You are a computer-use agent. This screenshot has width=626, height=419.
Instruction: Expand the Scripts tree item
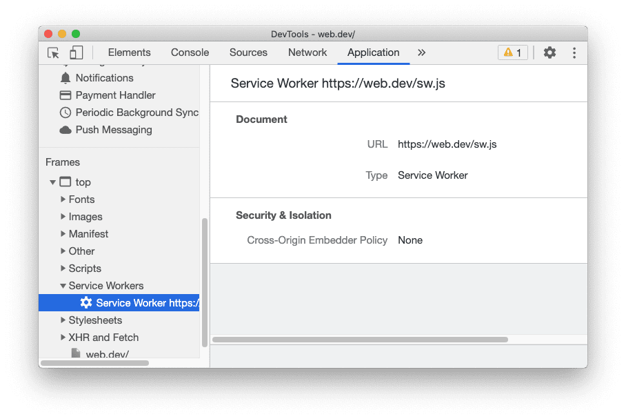[x=63, y=268]
